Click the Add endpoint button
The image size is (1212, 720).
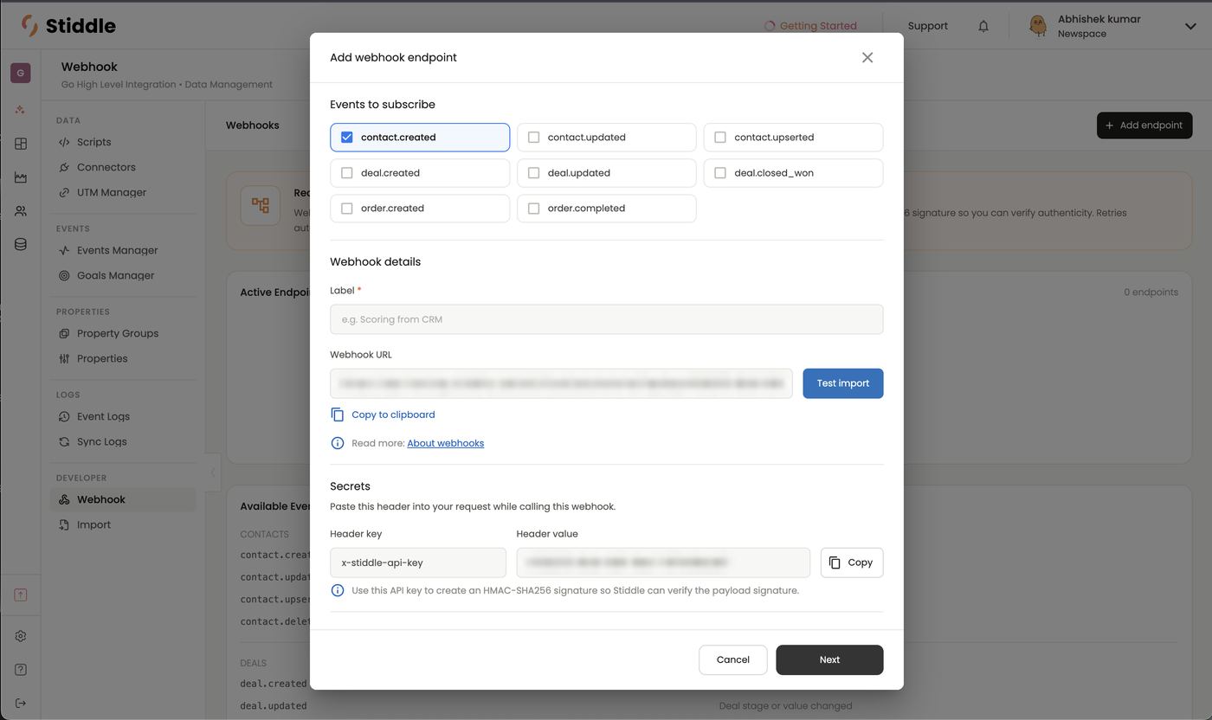point(1144,125)
